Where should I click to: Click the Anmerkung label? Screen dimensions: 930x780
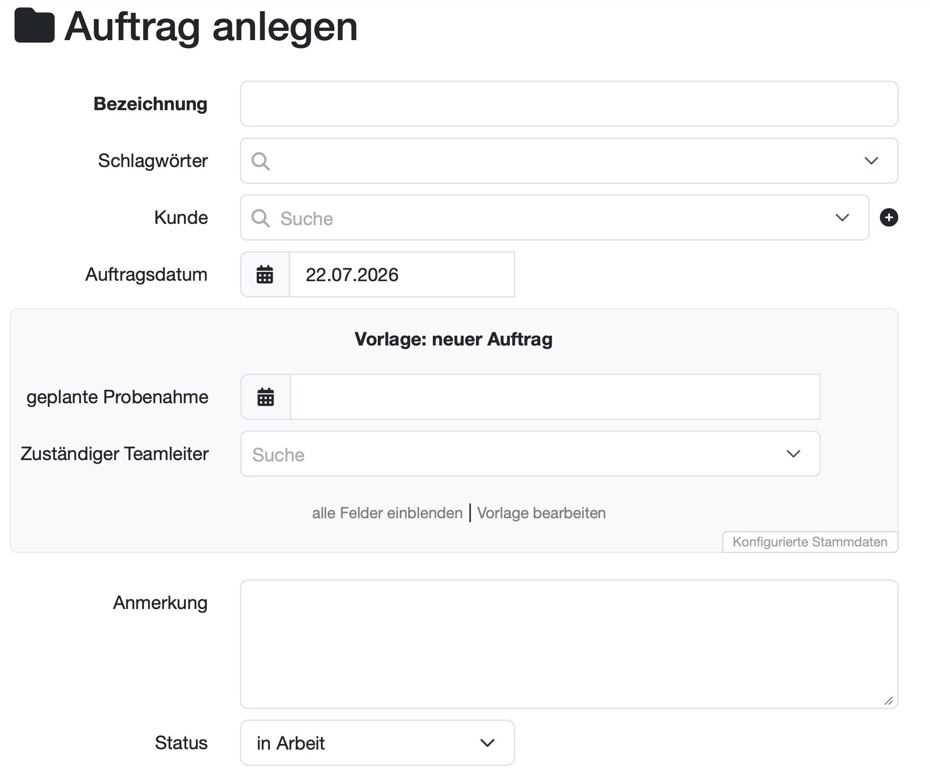point(160,603)
